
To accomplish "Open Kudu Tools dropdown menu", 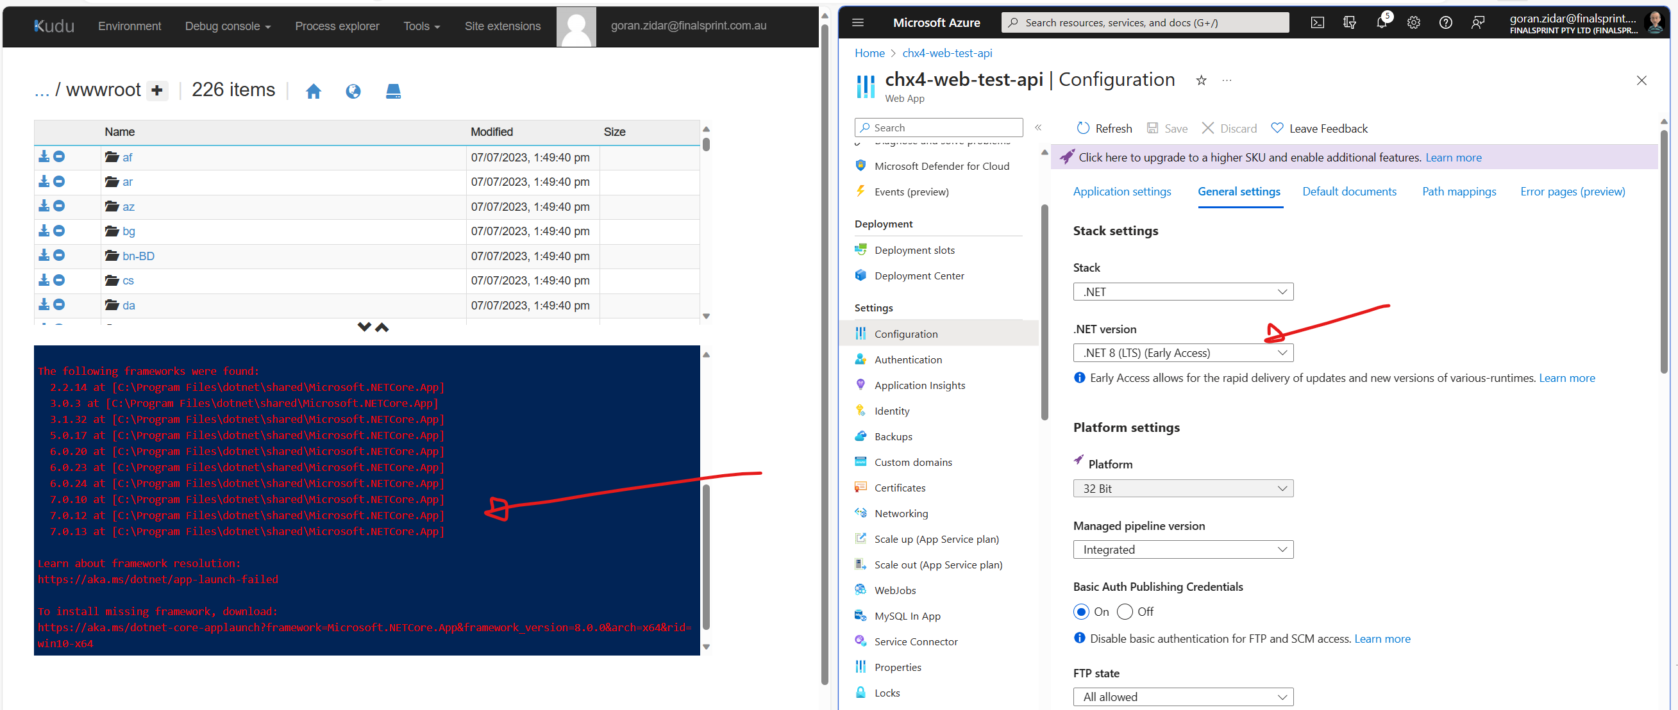I will click(x=421, y=26).
